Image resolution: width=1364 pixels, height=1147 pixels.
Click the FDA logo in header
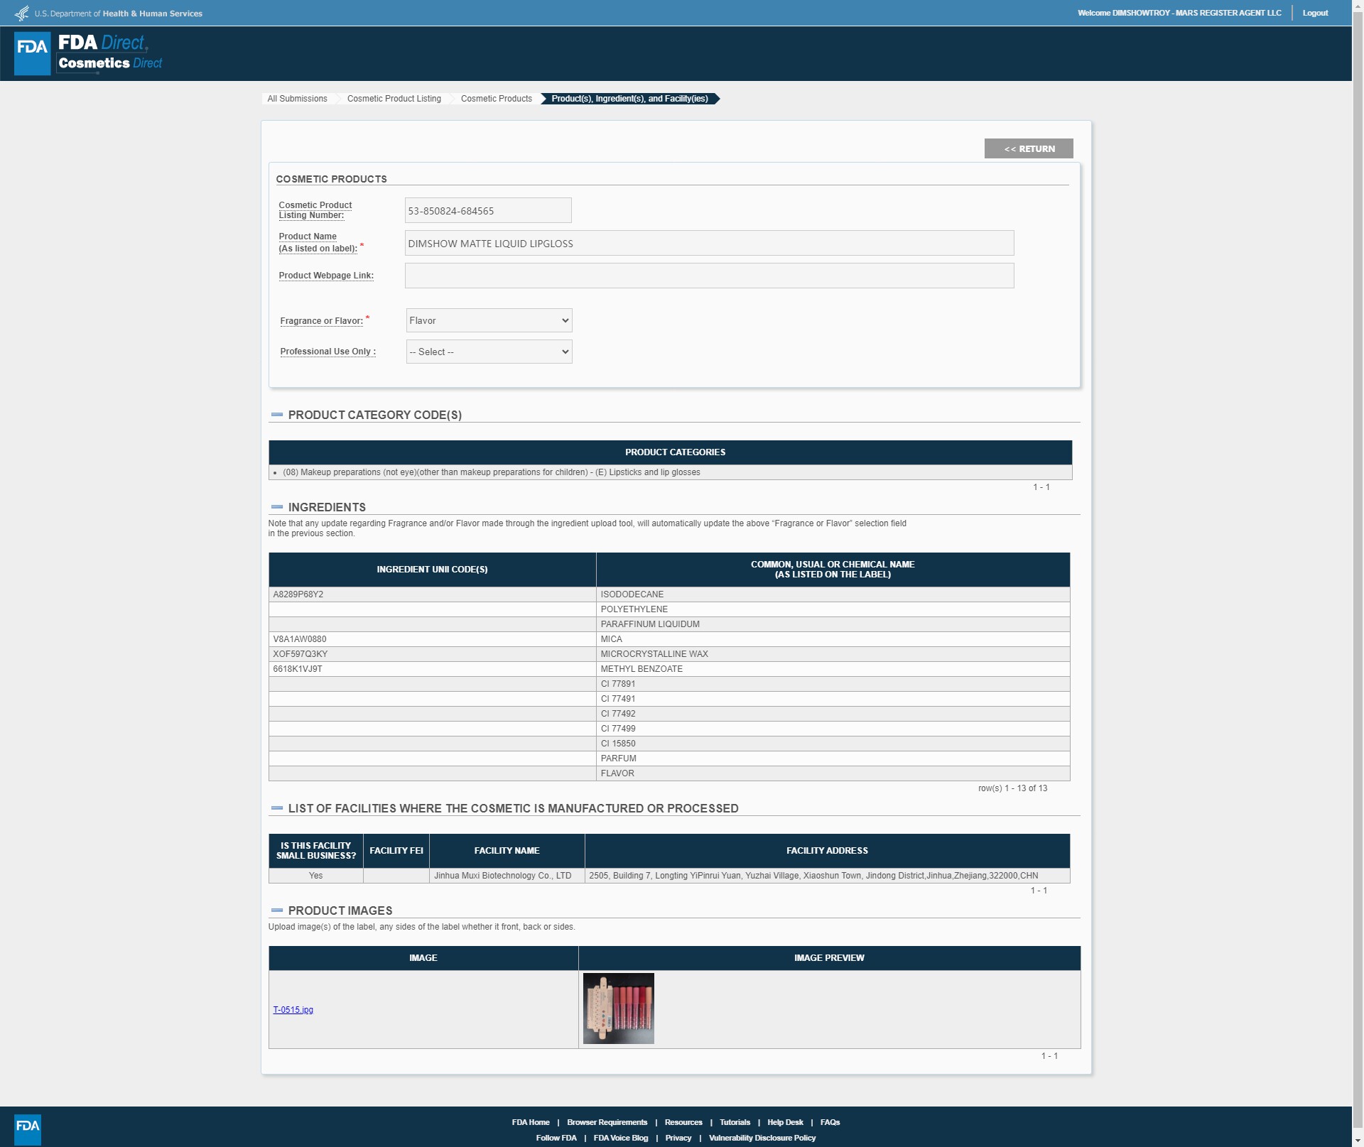(x=32, y=53)
